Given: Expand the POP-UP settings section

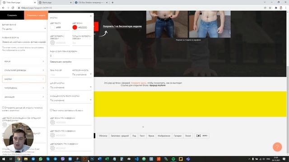Looking at the screenshot, I should click(x=24, y=61).
